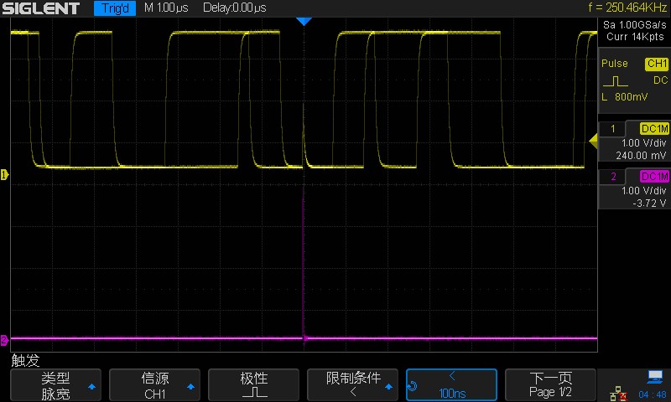Click the SIGLENT logo

tap(41, 8)
